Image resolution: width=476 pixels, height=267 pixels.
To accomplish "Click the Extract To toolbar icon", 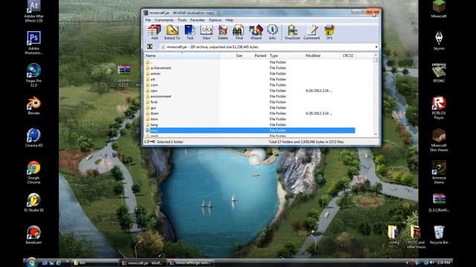I will [x=172, y=32].
